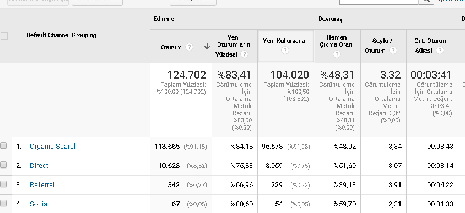The height and width of the screenshot is (213, 465).
Task: Open the Referral channel report
Action: [42, 184]
